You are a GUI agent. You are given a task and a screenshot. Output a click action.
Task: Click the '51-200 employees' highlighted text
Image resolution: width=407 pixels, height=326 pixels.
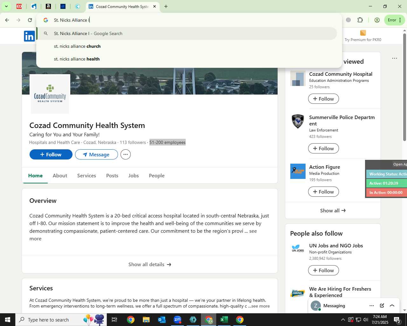tap(168, 142)
